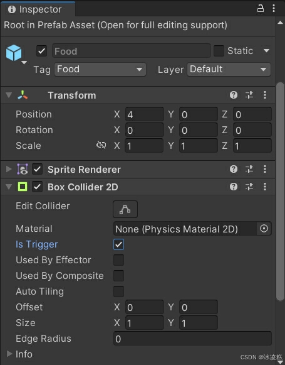Open the Inspector panel options menu
Viewport: 285px width, 365px height.
click(274, 8)
